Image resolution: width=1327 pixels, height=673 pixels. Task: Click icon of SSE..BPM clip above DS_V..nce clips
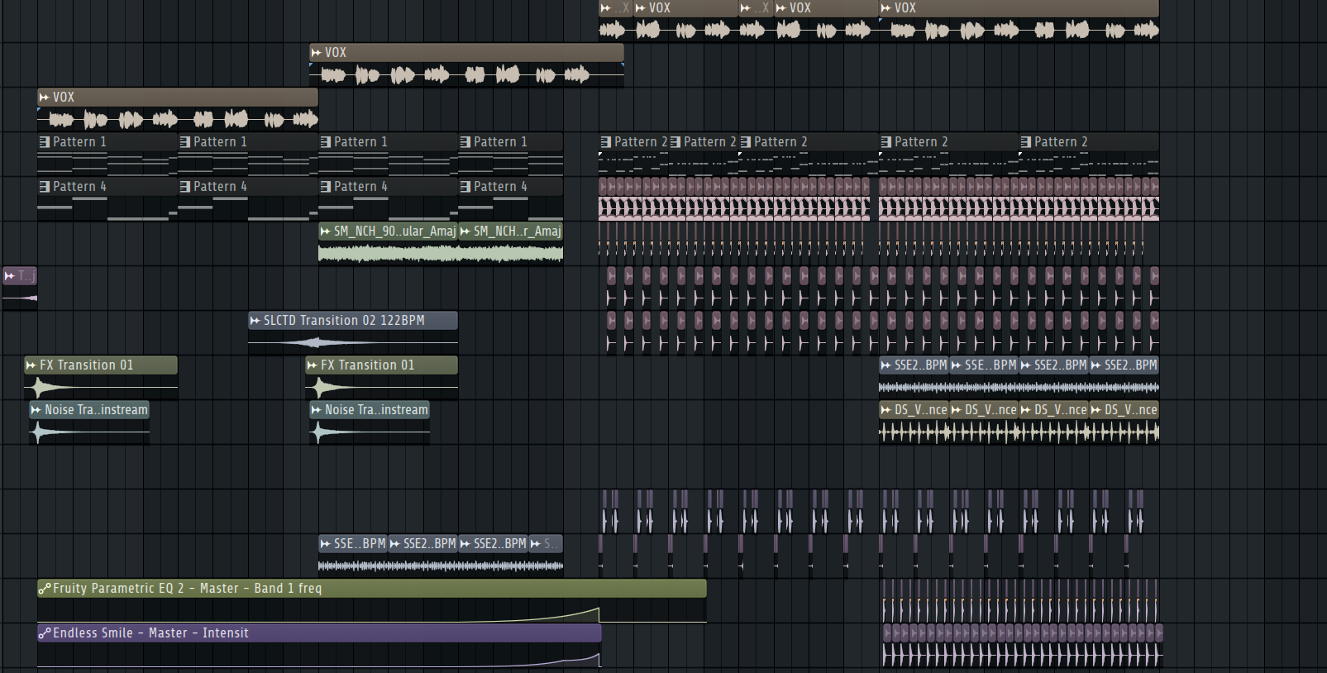pos(957,365)
